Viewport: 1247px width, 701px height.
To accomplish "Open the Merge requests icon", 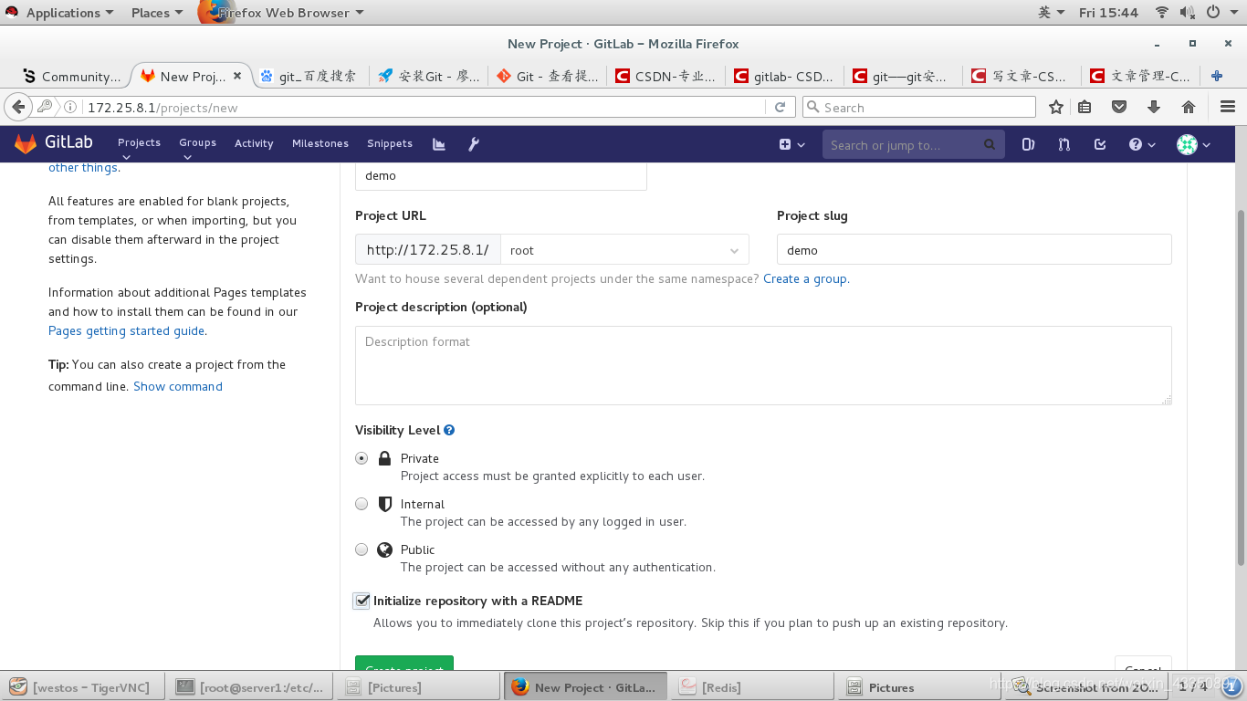I will [x=1064, y=144].
